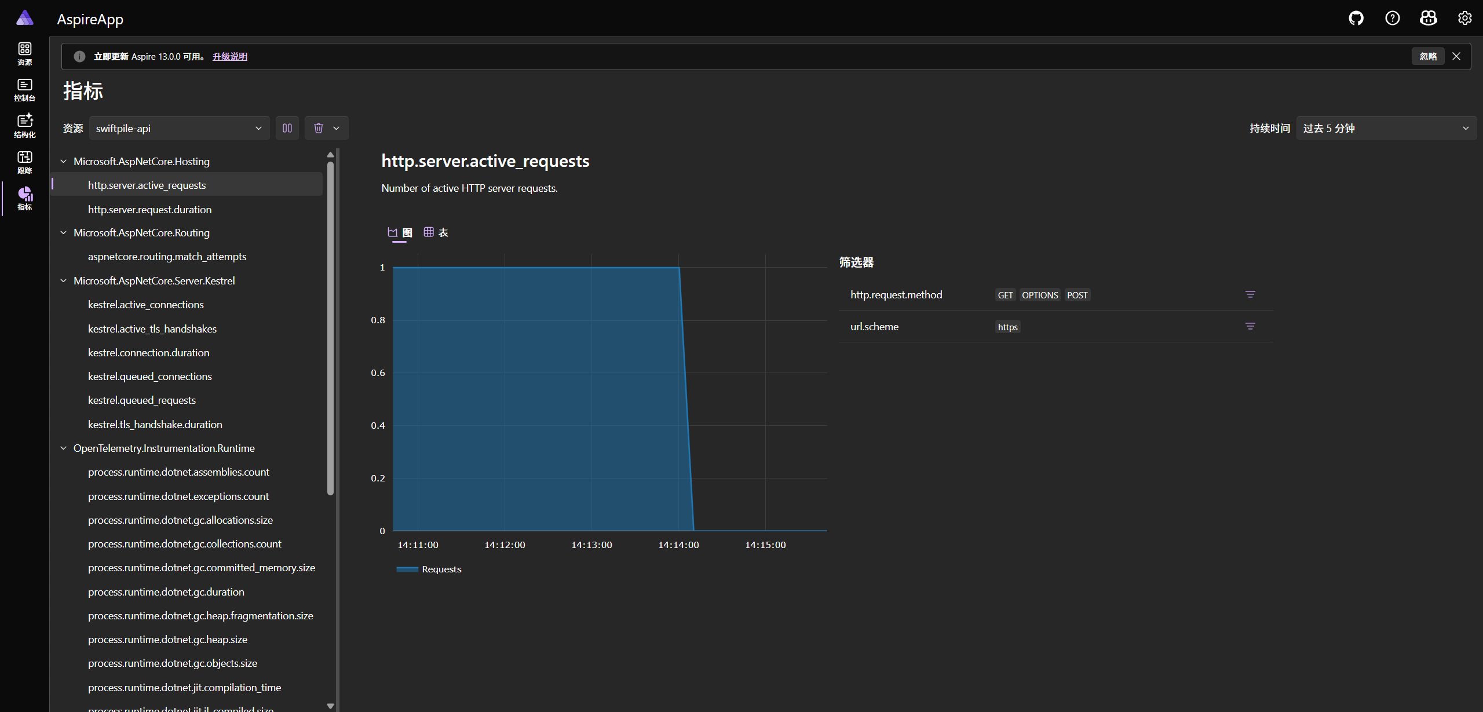The width and height of the screenshot is (1483, 712).
Task: Collapse the Microsoft.AspNetCore.Server.Kestrel group
Action: (64, 281)
